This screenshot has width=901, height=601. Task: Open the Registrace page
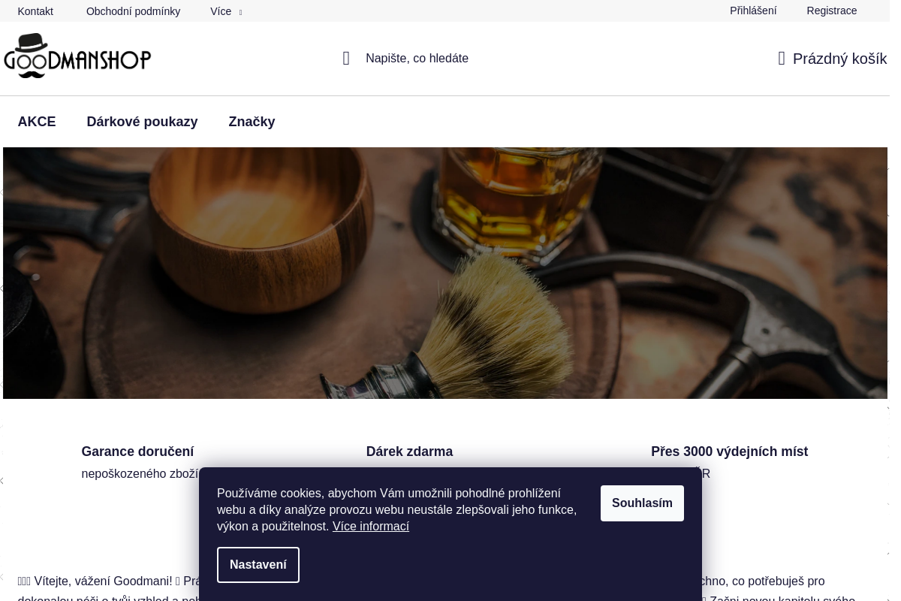(831, 11)
